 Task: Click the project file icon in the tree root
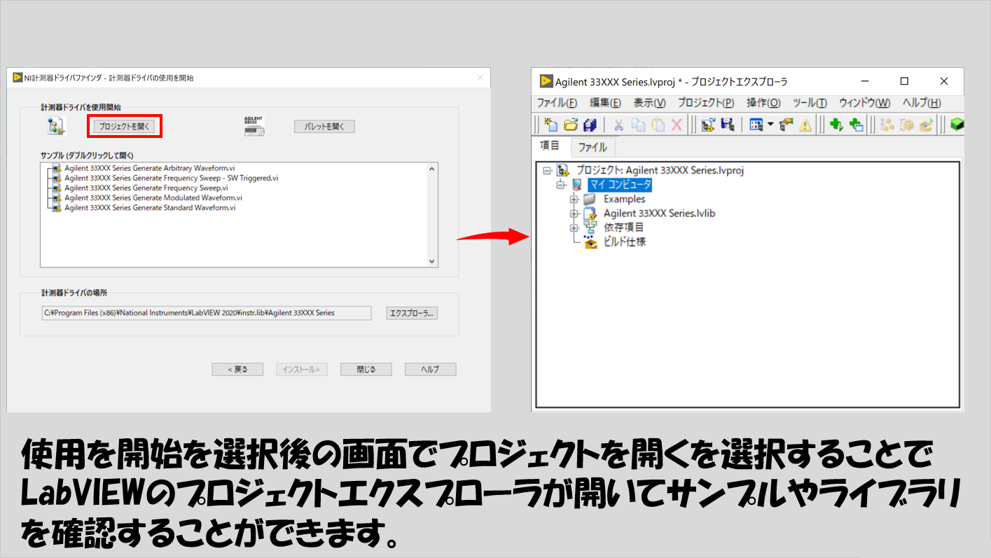562,170
